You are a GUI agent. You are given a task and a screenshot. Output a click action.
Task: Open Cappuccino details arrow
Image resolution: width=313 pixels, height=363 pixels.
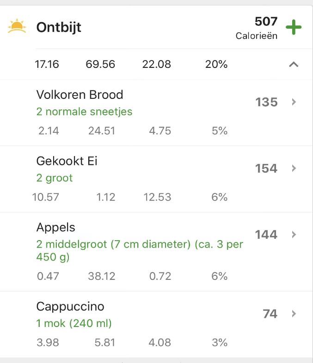294,314
